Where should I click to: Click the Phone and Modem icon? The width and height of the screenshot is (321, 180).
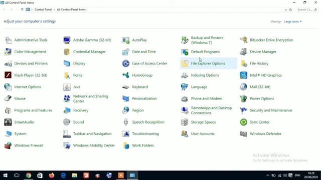pyautogui.click(x=185, y=98)
